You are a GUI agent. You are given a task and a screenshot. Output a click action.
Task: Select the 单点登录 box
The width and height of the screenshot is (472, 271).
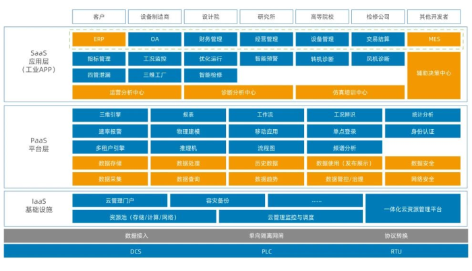click(344, 131)
